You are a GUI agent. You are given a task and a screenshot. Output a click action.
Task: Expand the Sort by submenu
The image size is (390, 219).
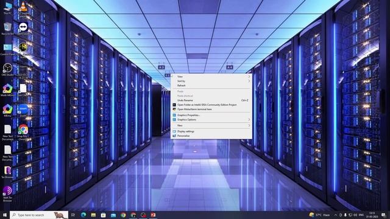[211, 81]
